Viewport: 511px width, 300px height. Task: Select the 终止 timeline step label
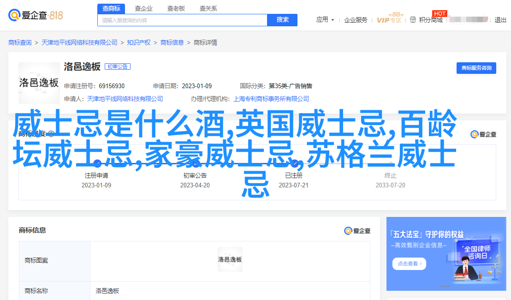(391, 175)
